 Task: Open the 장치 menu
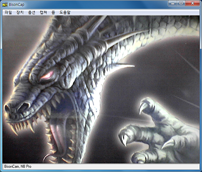click(x=20, y=13)
